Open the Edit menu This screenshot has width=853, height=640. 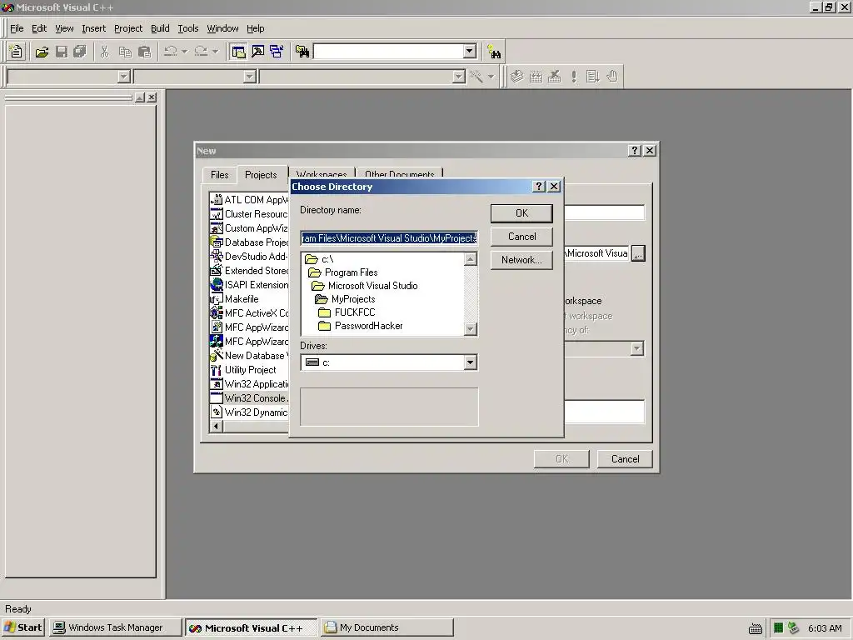[39, 28]
